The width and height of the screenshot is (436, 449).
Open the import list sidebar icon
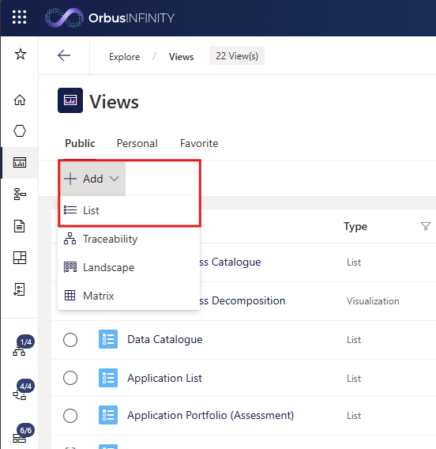click(x=20, y=289)
